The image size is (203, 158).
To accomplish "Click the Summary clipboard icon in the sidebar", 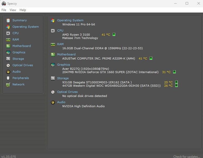I will (8, 20).
